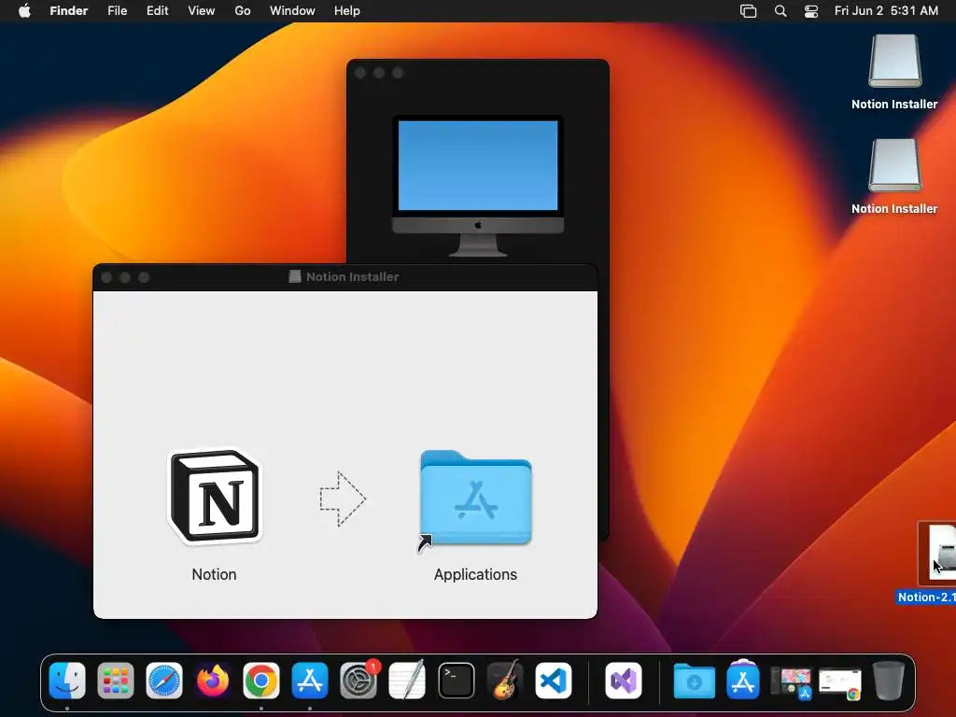
Task: Open the Window menu
Action: pyautogui.click(x=292, y=11)
